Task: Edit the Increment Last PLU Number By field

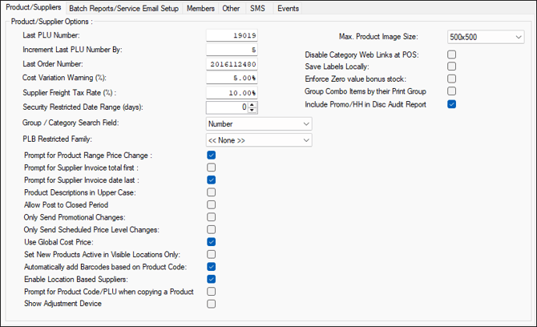Action: click(232, 50)
